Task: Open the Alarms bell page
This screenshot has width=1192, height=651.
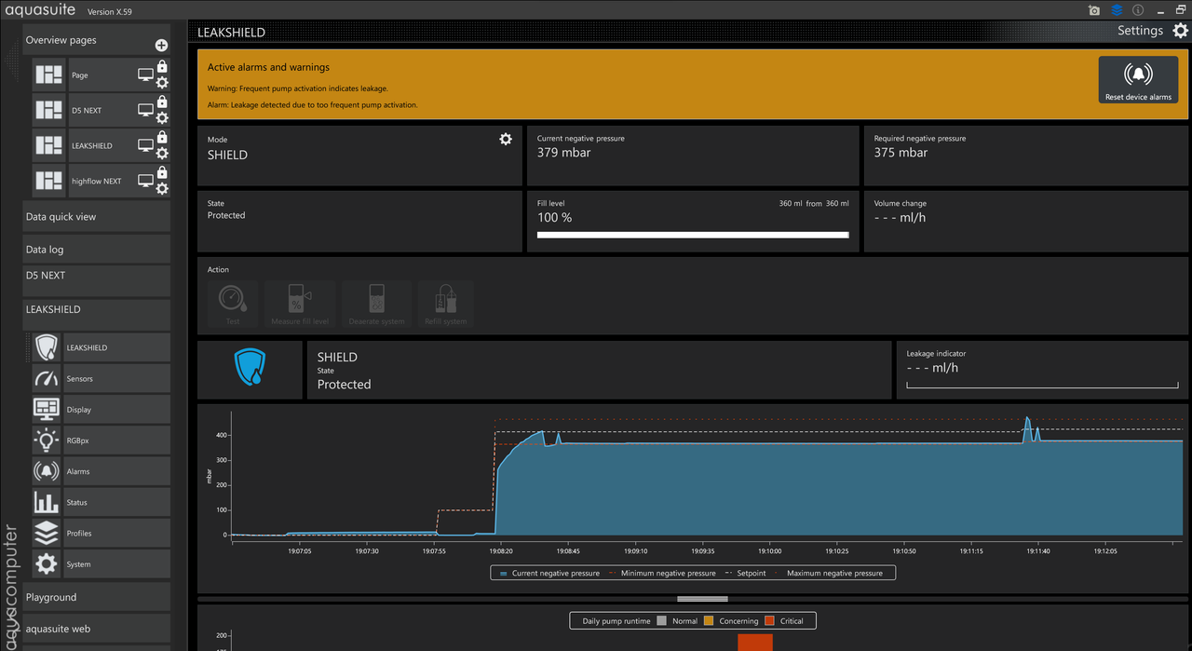Action: [x=102, y=471]
